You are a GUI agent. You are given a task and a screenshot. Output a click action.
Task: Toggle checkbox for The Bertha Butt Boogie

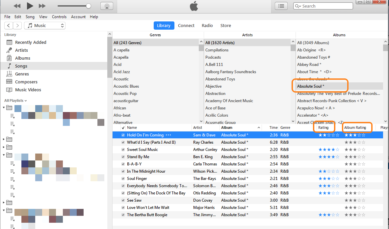123,215
